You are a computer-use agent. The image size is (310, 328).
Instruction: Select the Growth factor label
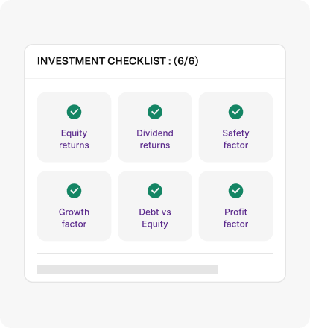pos(74,218)
